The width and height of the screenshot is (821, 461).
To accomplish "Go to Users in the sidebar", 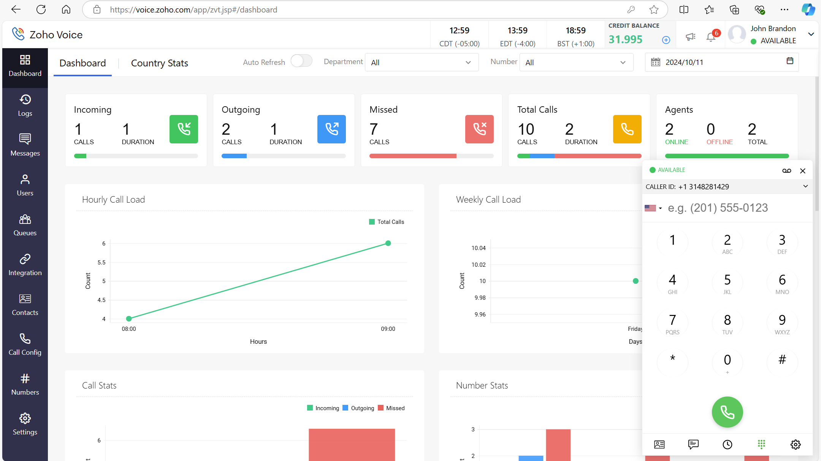I will point(25,186).
